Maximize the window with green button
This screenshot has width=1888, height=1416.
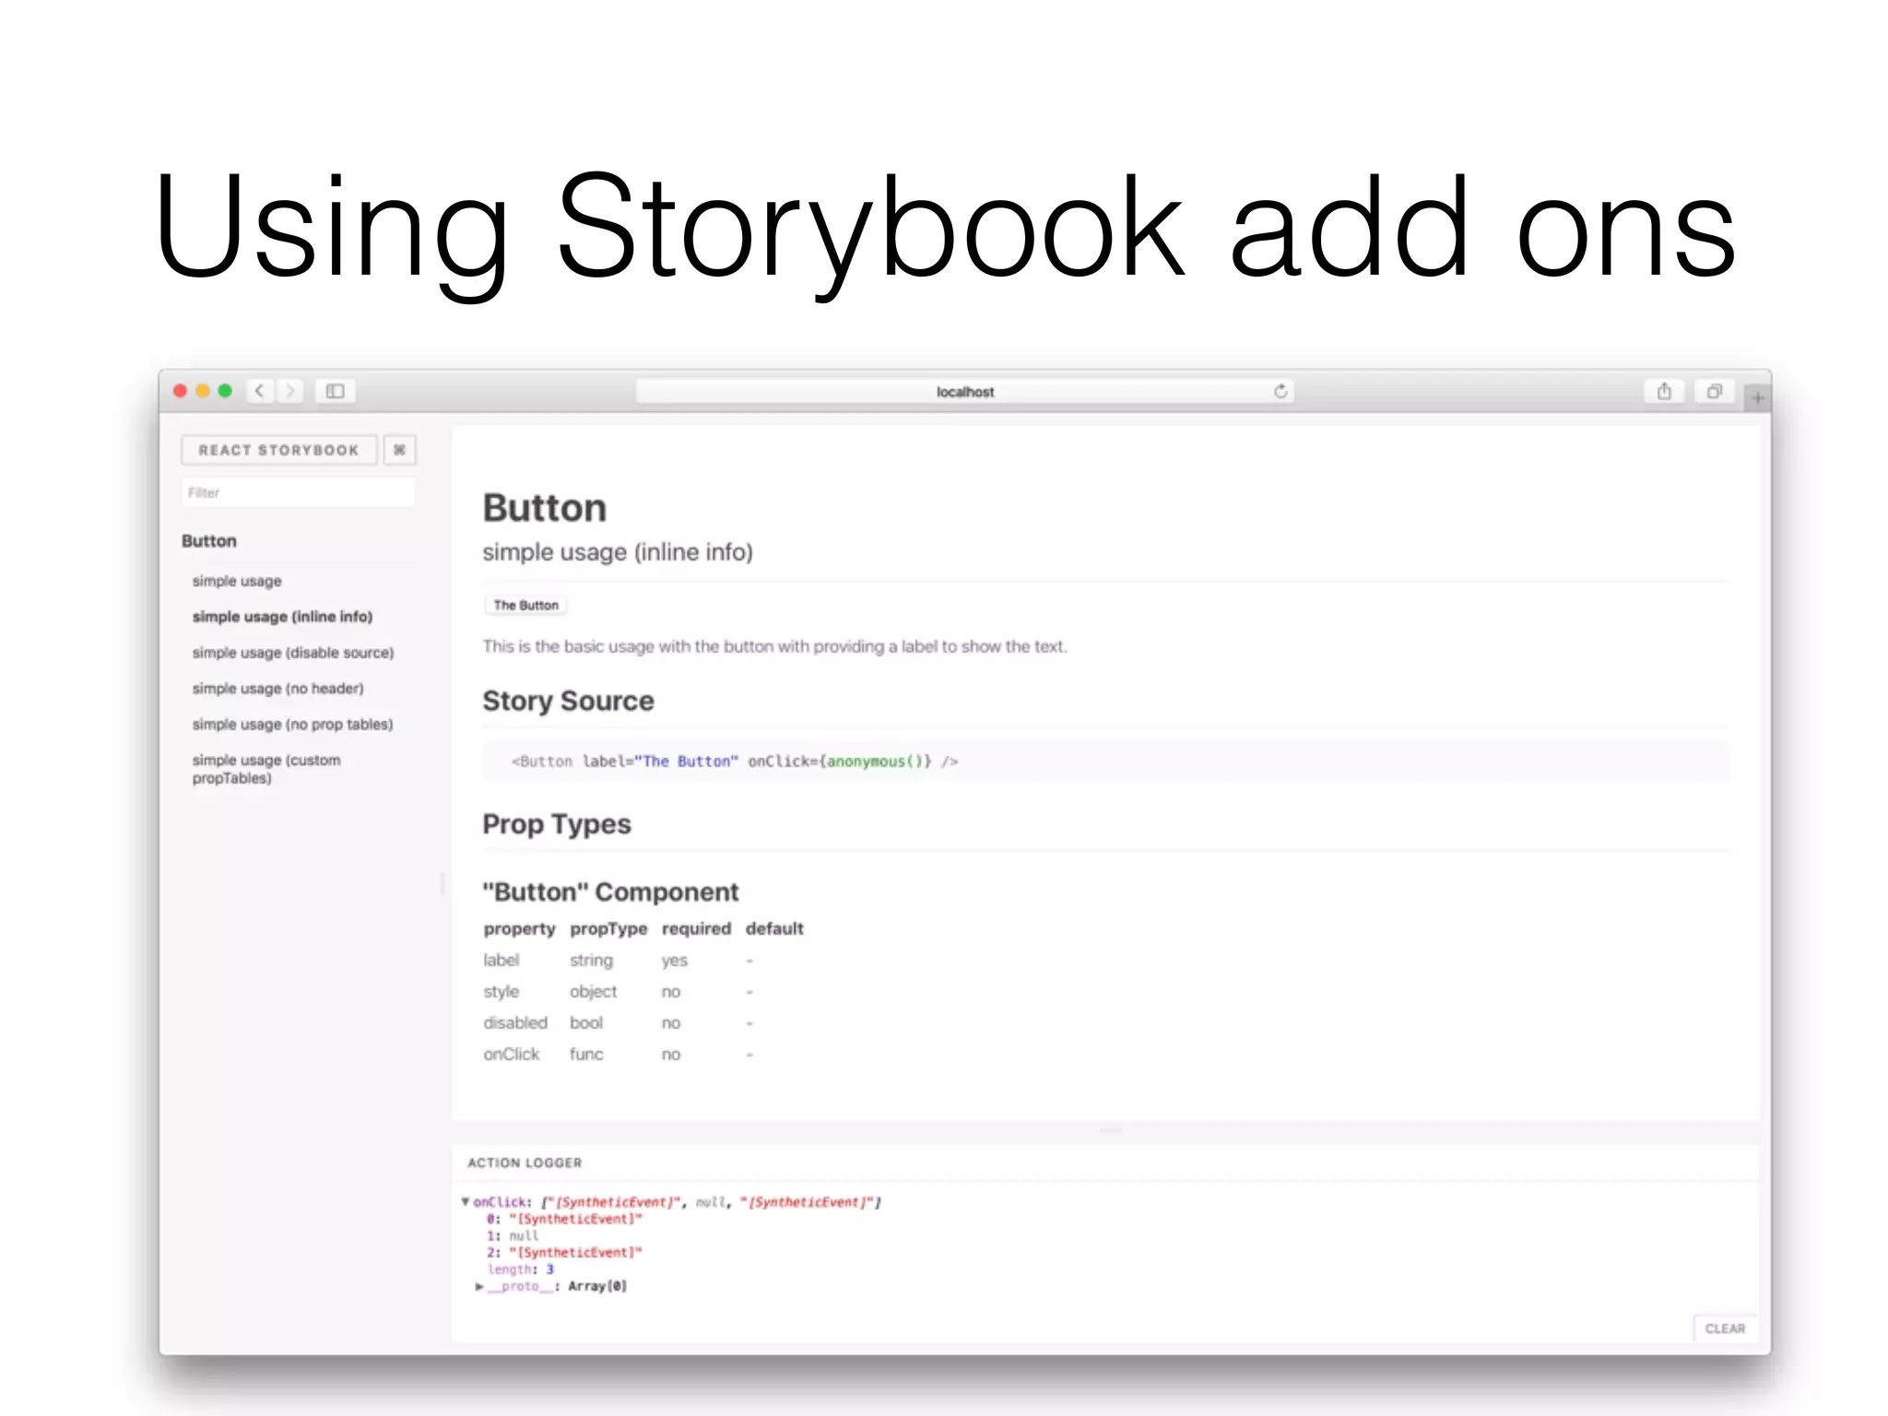click(225, 391)
